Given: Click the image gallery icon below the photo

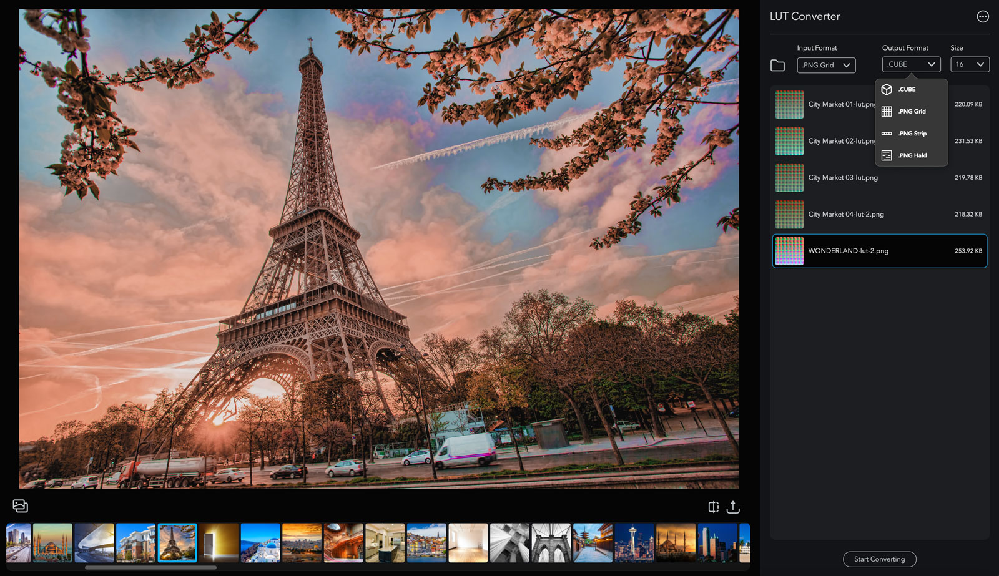Looking at the screenshot, I should [20, 506].
